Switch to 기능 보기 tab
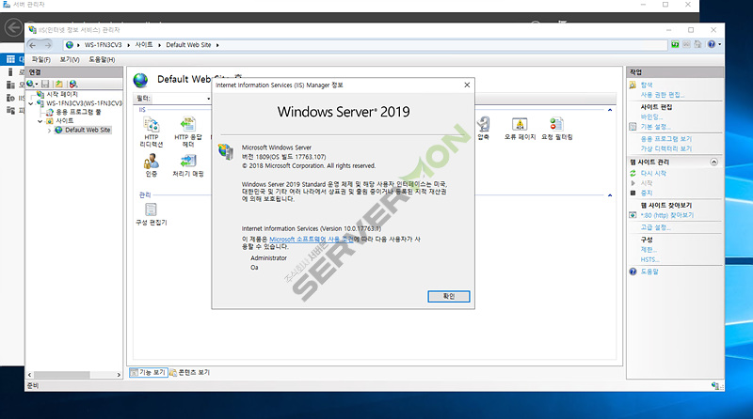 coord(149,373)
